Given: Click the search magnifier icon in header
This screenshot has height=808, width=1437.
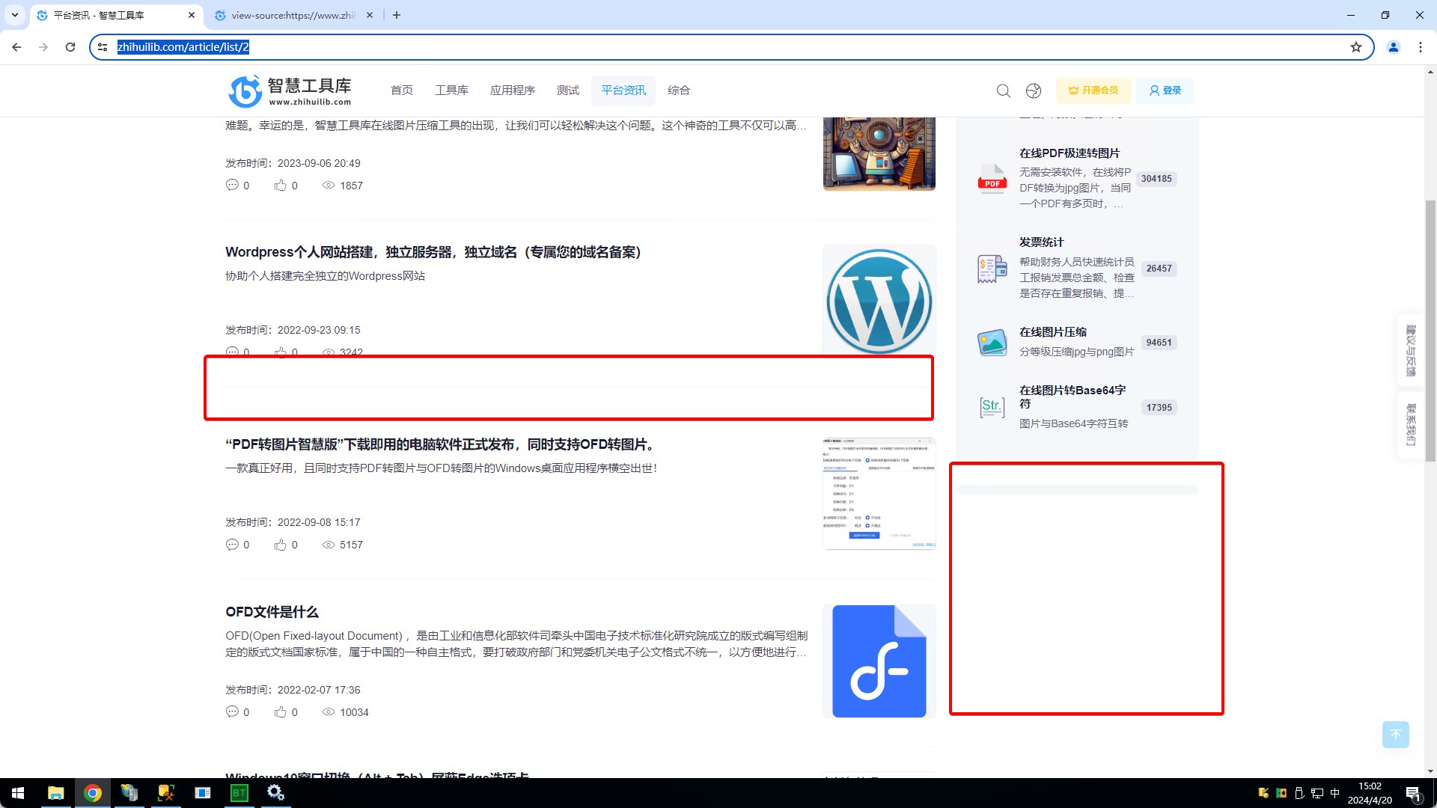Looking at the screenshot, I should 1003,91.
